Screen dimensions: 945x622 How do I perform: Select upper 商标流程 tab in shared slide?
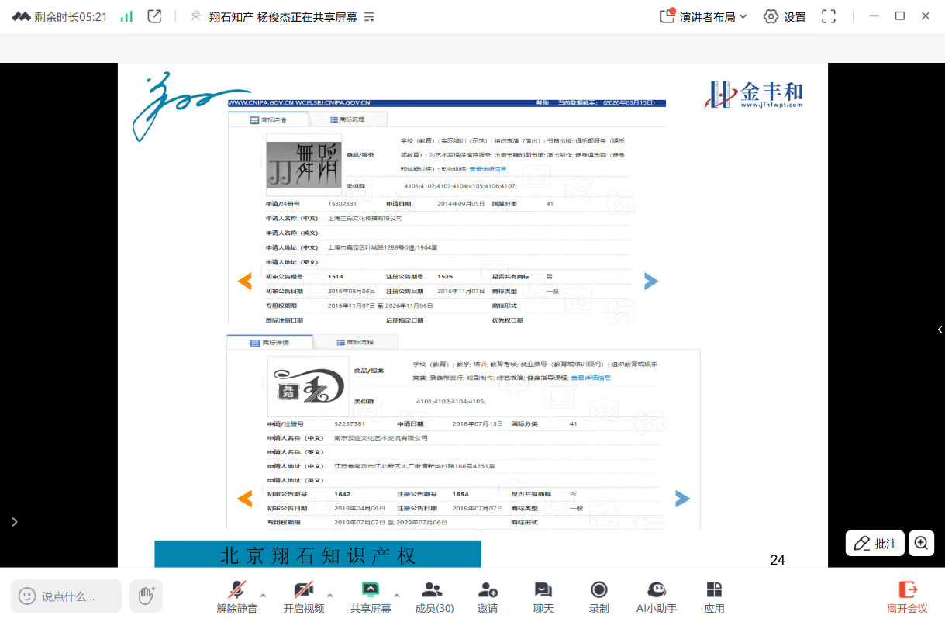tap(347, 119)
